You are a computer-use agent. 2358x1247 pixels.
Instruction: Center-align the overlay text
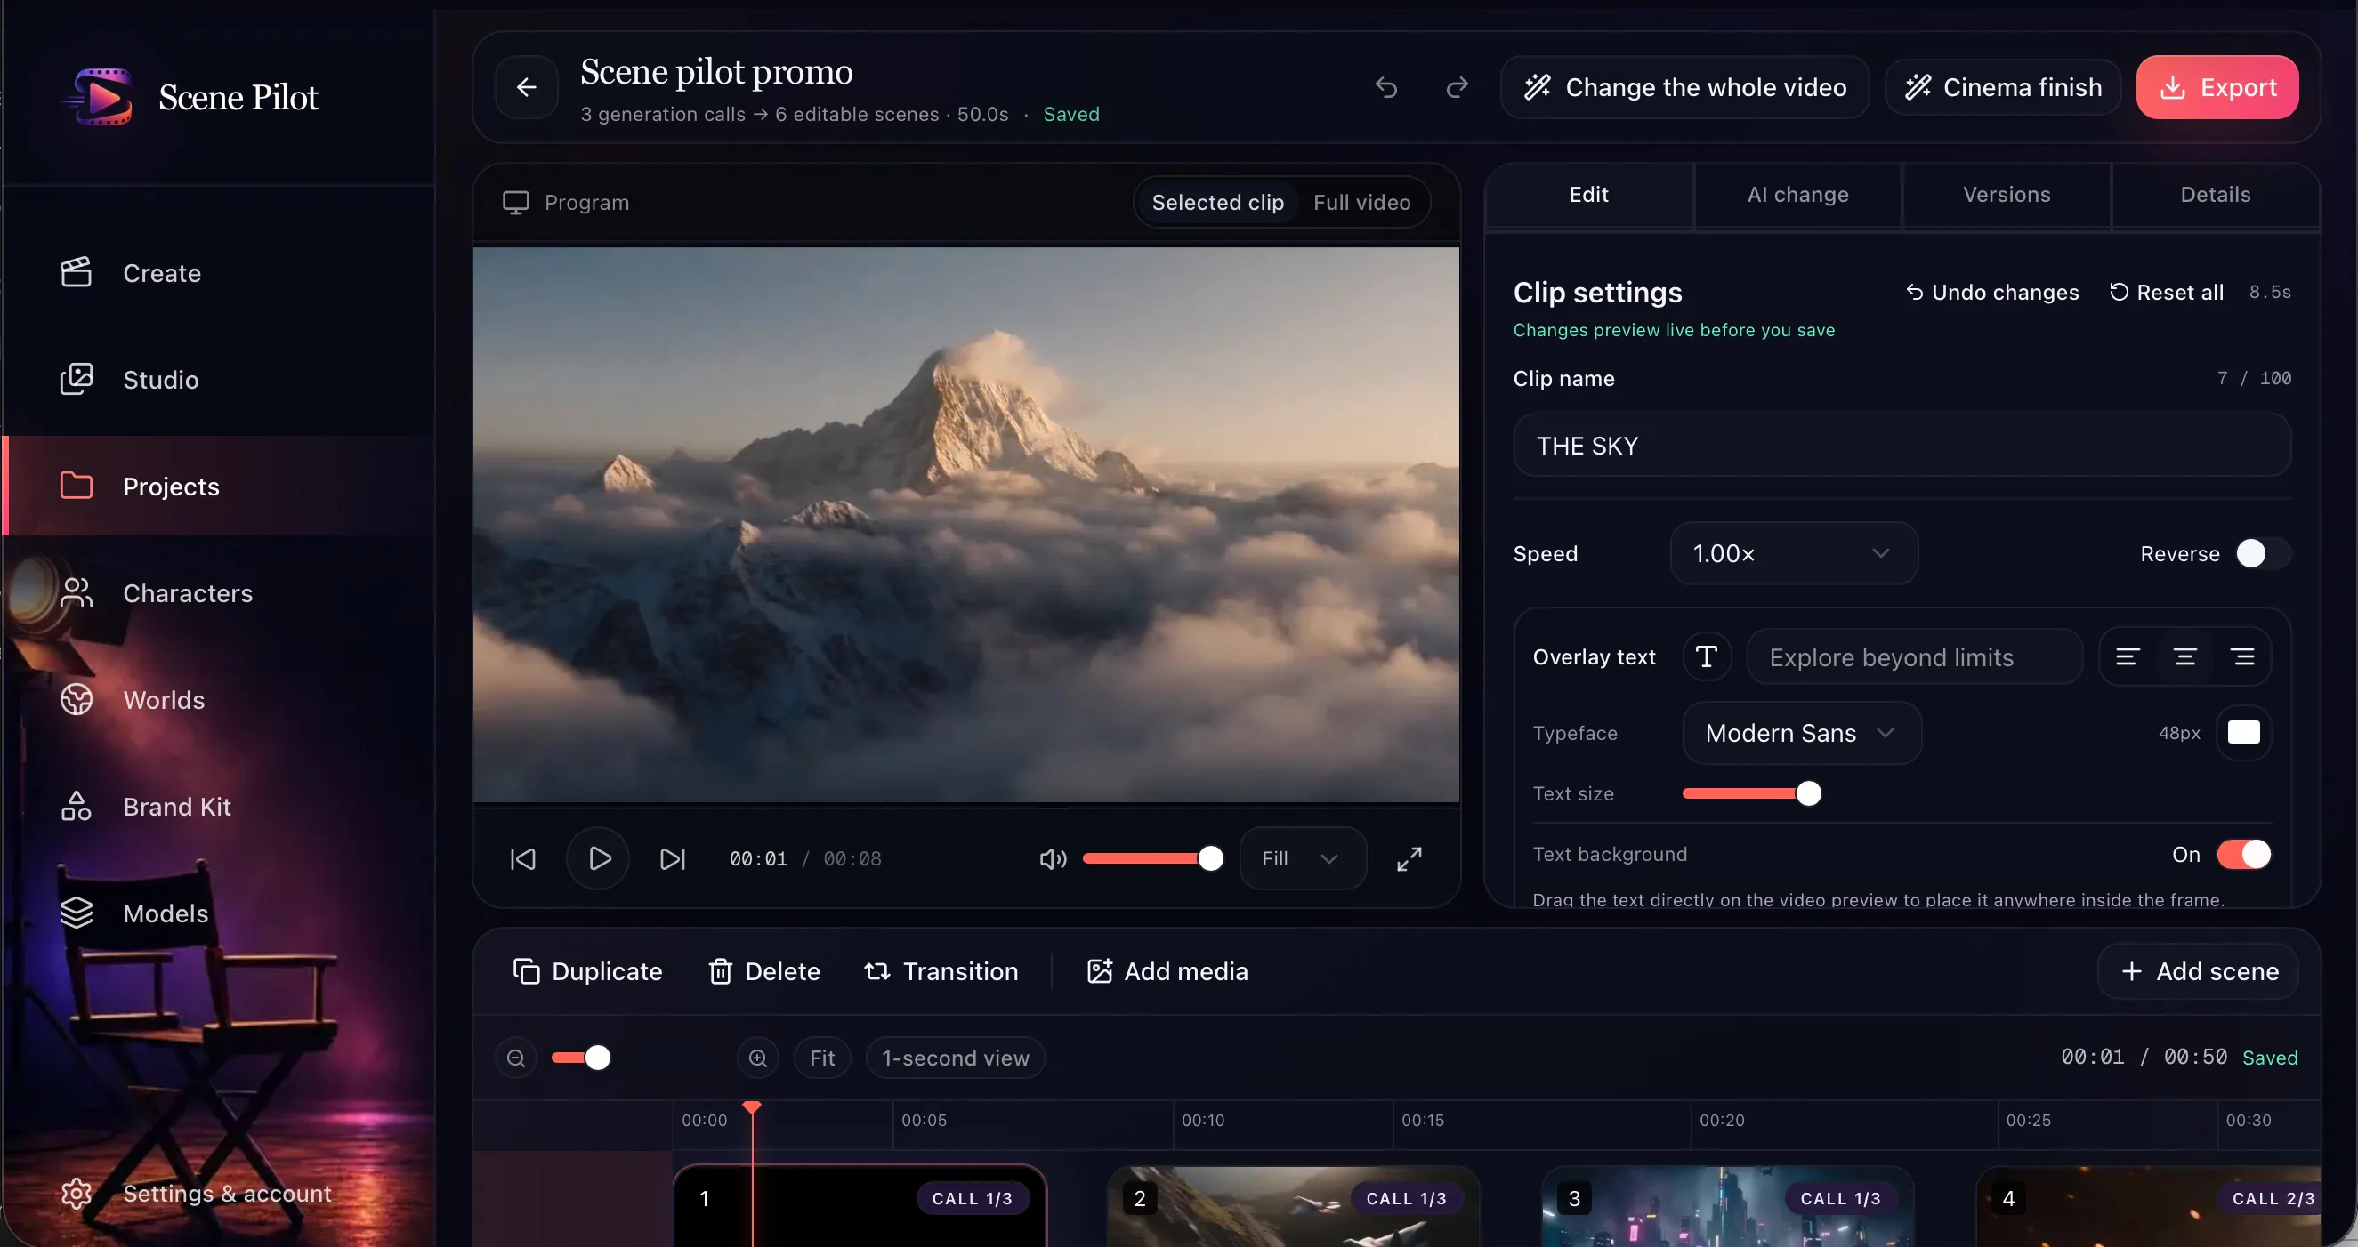click(x=2185, y=657)
